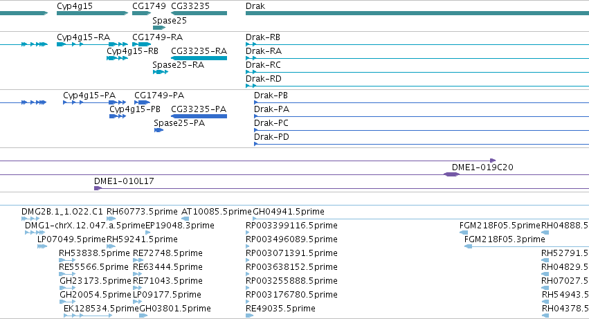Click EST RH59241.5prime
This screenshot has width=589, height=319.
142,239
